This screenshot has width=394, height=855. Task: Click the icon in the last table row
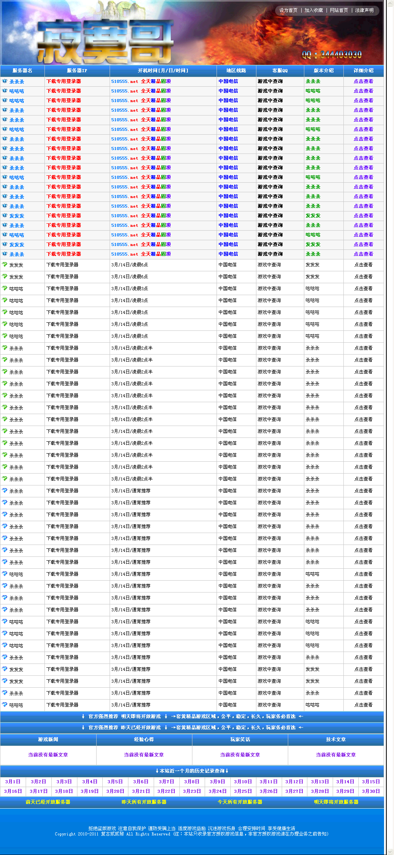tap(5, 705)
